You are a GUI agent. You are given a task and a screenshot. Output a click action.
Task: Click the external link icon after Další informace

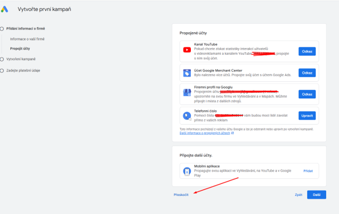click(x=233, y=133)
